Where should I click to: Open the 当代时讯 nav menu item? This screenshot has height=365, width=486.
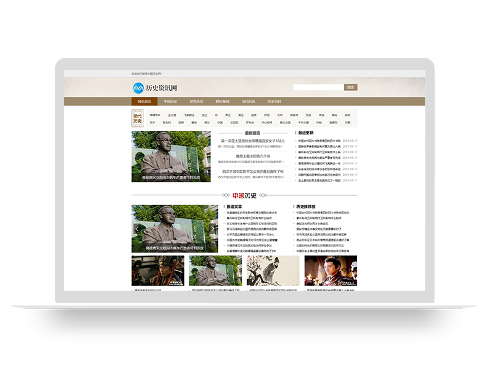coord(248,102)
